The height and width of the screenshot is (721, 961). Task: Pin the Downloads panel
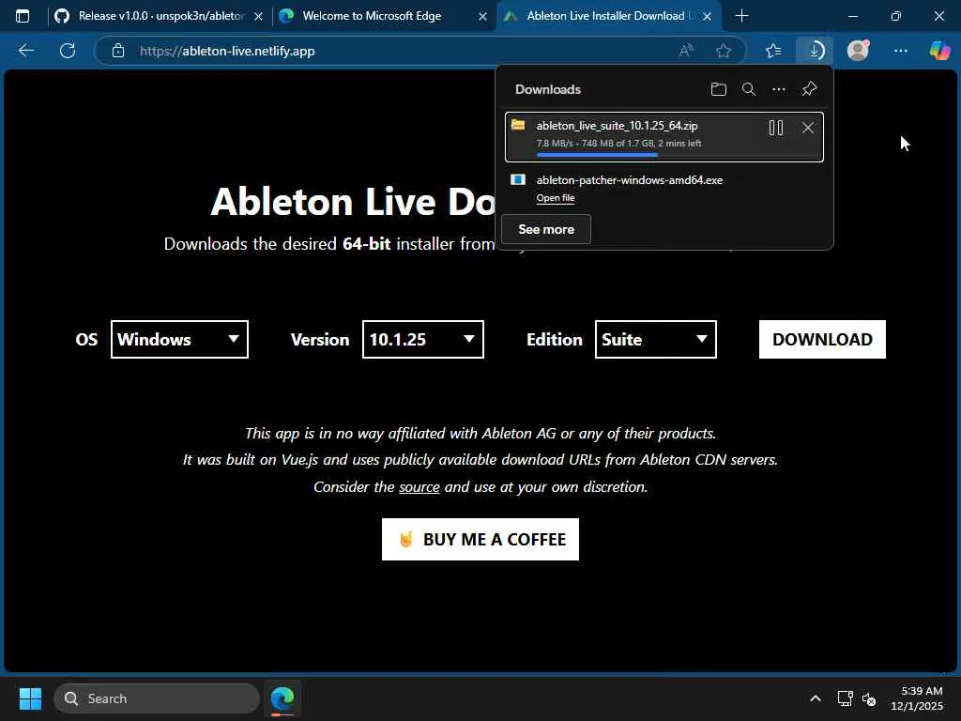point(809,89)
